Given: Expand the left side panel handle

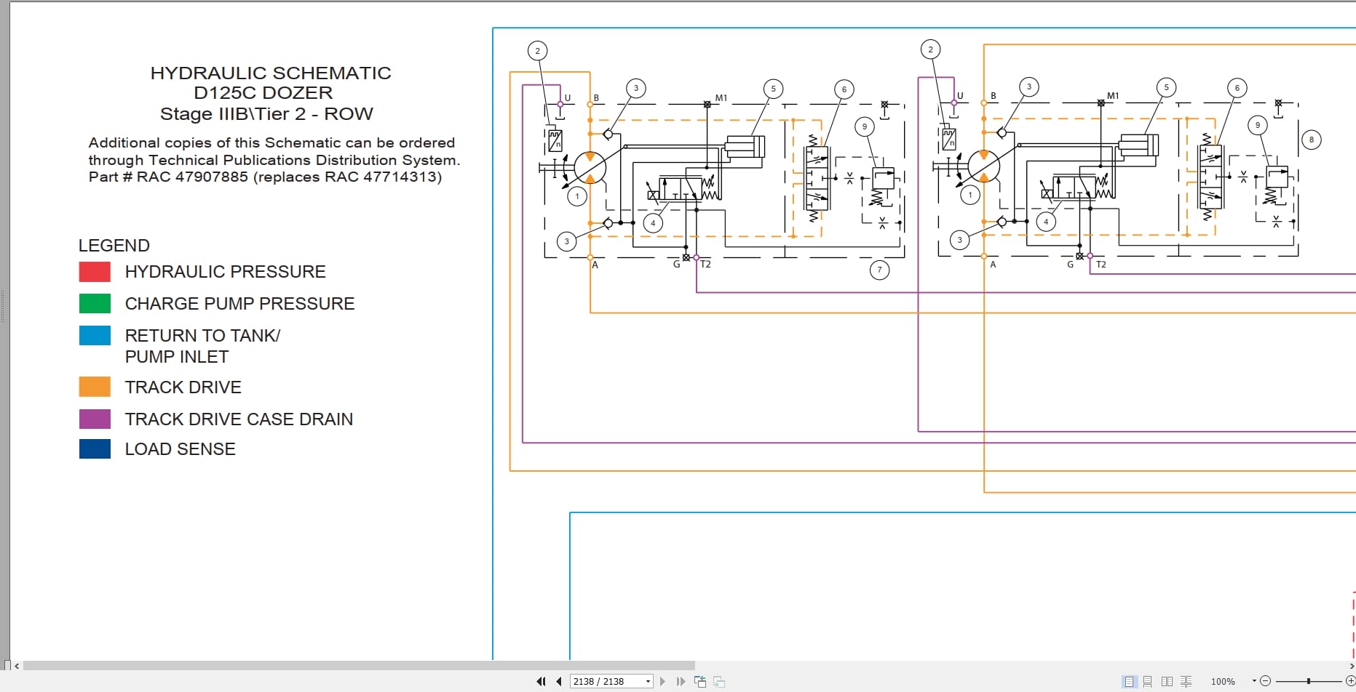Looking at the screenshot, I should click(3, 306).
